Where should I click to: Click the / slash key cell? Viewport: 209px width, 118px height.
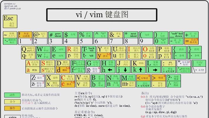point(174,84)
